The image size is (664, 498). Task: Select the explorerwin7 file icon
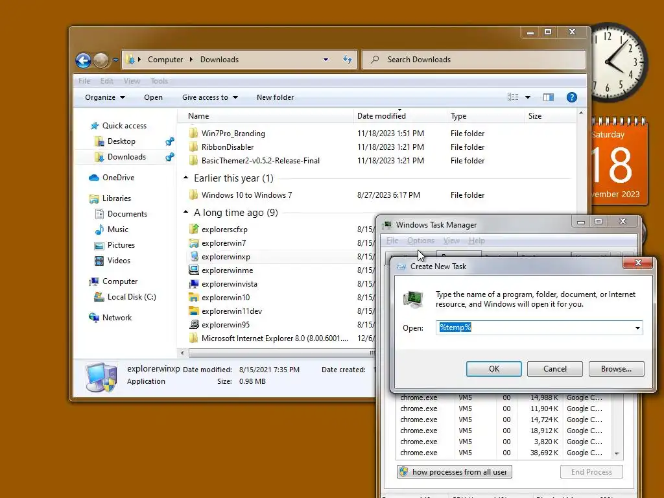click(193, 243)
